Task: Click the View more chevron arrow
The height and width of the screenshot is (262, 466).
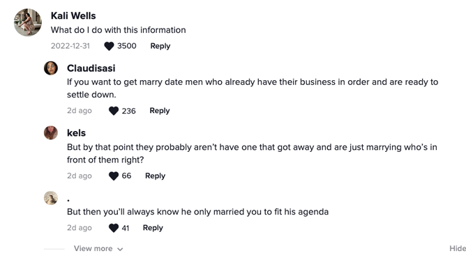Action: coord(120,249)
